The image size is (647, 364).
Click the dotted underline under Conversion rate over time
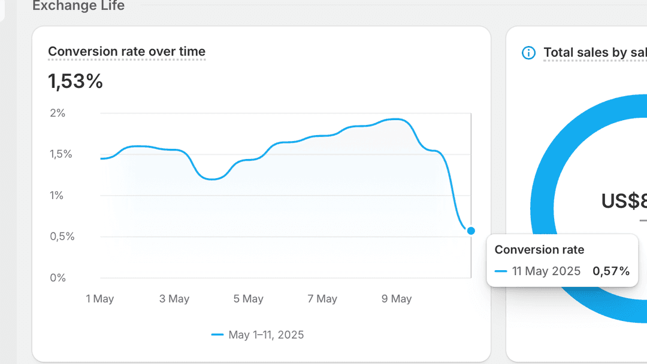tap(126, 59)
